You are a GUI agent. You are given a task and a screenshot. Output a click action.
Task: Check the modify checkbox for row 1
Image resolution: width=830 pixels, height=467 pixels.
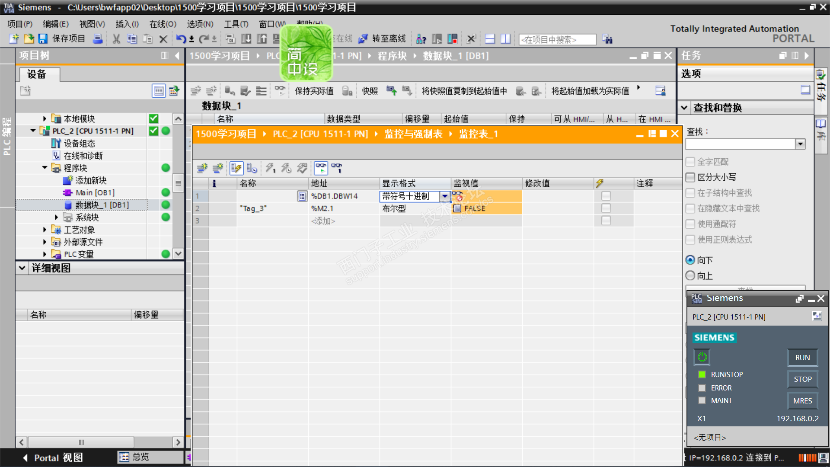606,196
